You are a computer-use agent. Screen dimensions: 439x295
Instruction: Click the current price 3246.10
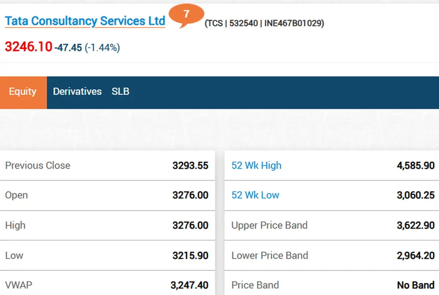(29, 47)
